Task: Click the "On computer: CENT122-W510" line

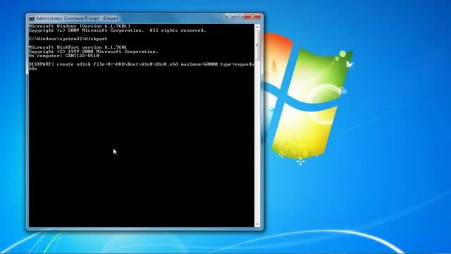Action: (64, 56)
